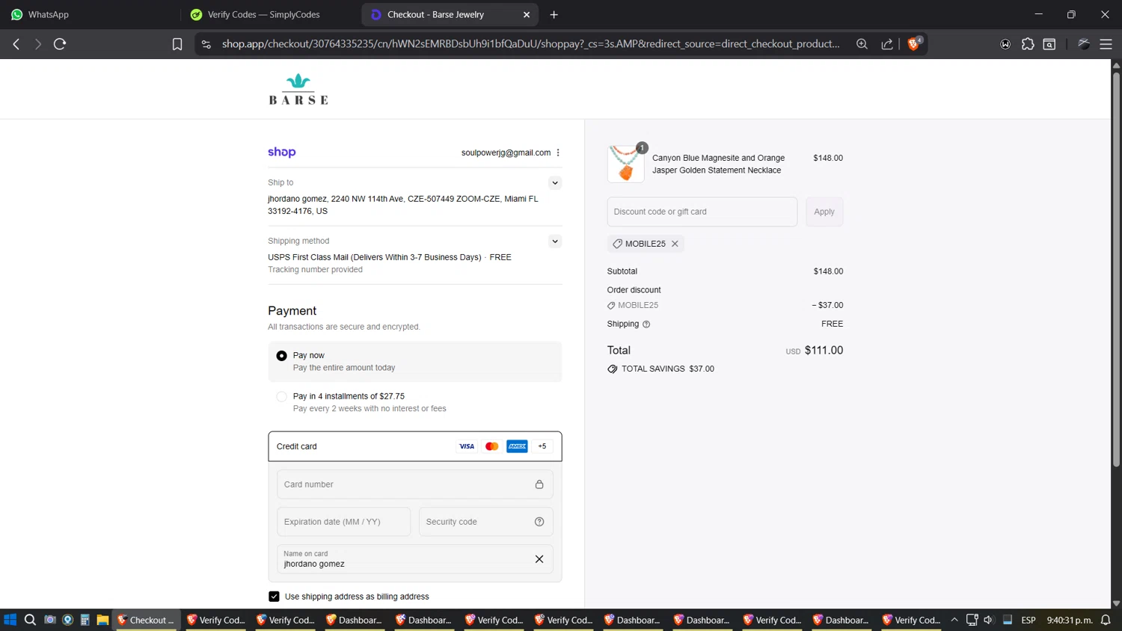Open a new browser tab
The width and height of the screenshot is (1122, 631).
point(554,14)
